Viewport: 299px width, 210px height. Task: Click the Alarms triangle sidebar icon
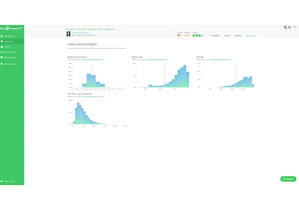tap(2, 47)
